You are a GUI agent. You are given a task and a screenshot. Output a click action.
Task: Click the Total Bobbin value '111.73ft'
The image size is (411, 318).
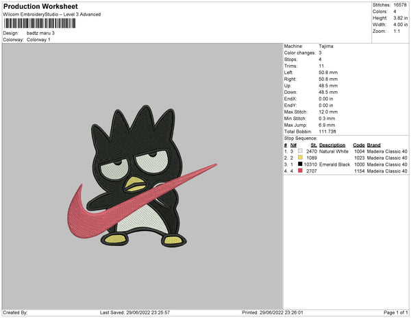tap(327, 132)
